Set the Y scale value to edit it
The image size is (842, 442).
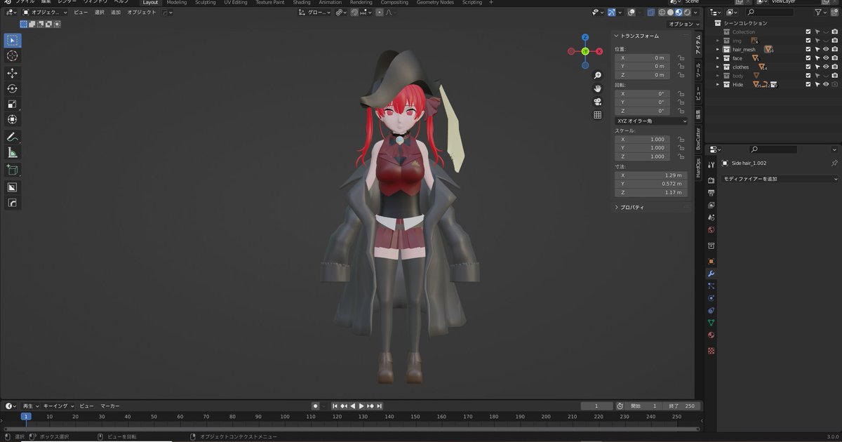tap(642, 148)
